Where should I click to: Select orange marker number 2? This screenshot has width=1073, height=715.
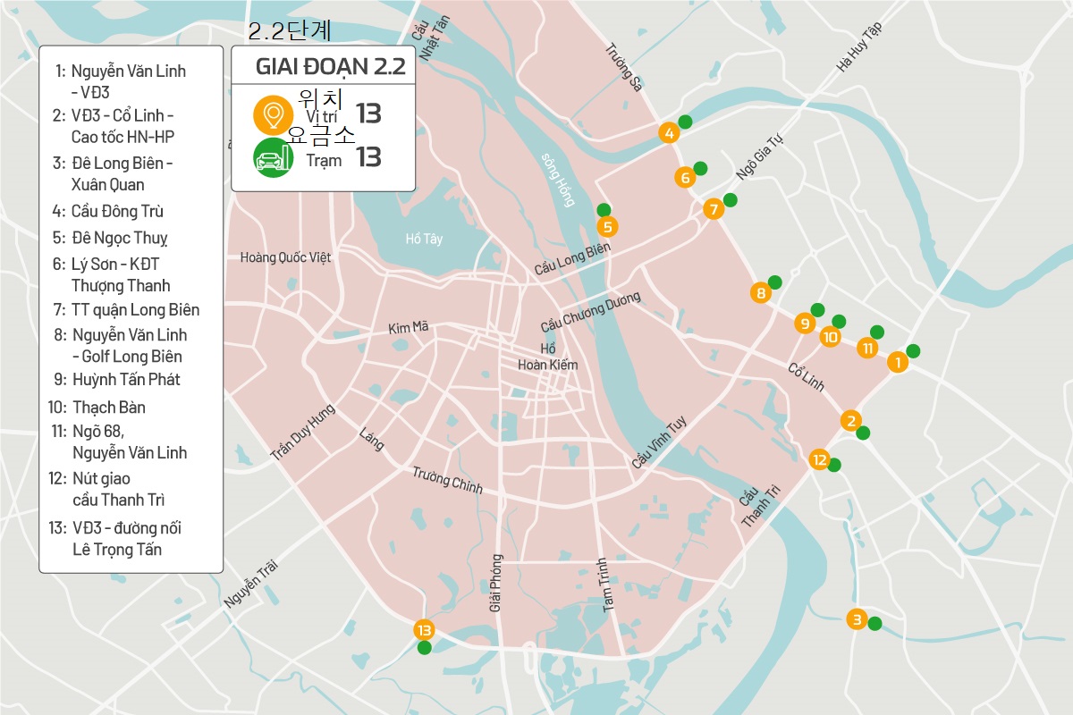point(851,421)
